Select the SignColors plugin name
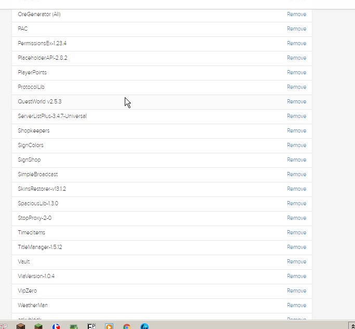Image resolution: width=355 pixels, height=329 pixels. pyautogui.click(x=31, y=145)
